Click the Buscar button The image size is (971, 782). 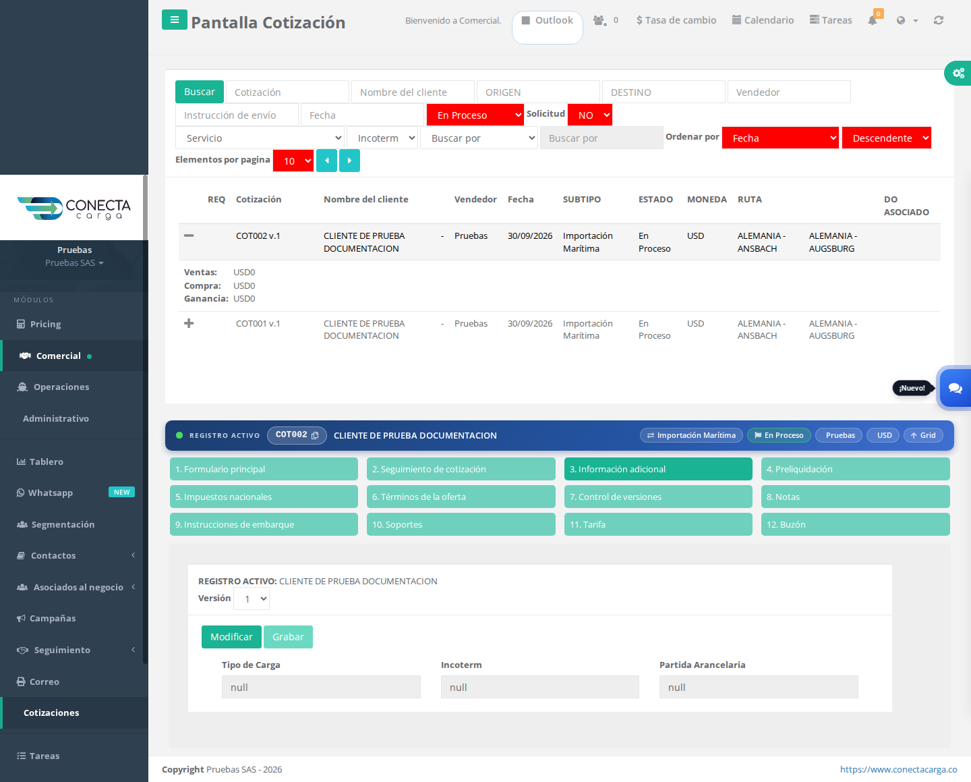pyautogui.click(x=200, y=92)
